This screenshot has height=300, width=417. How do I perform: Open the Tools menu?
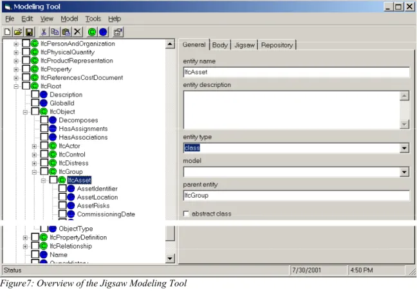pos(93,19)
